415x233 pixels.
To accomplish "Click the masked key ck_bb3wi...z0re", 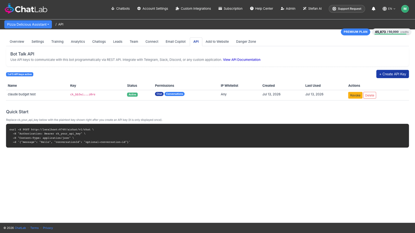I will coord(83,94).
